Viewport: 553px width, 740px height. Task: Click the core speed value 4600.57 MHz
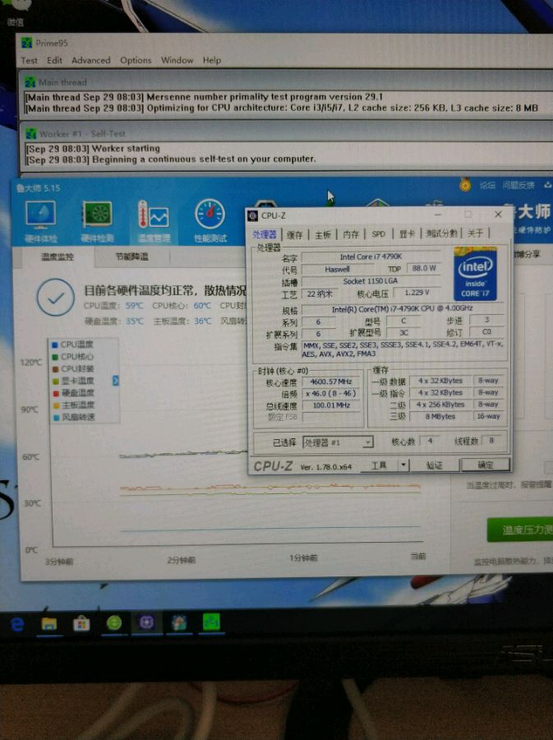(331, 382)
